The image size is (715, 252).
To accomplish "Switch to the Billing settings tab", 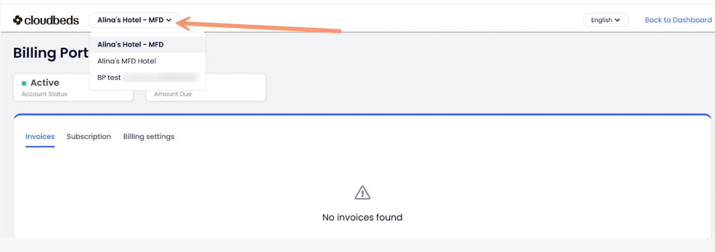I will coord(149,137).
